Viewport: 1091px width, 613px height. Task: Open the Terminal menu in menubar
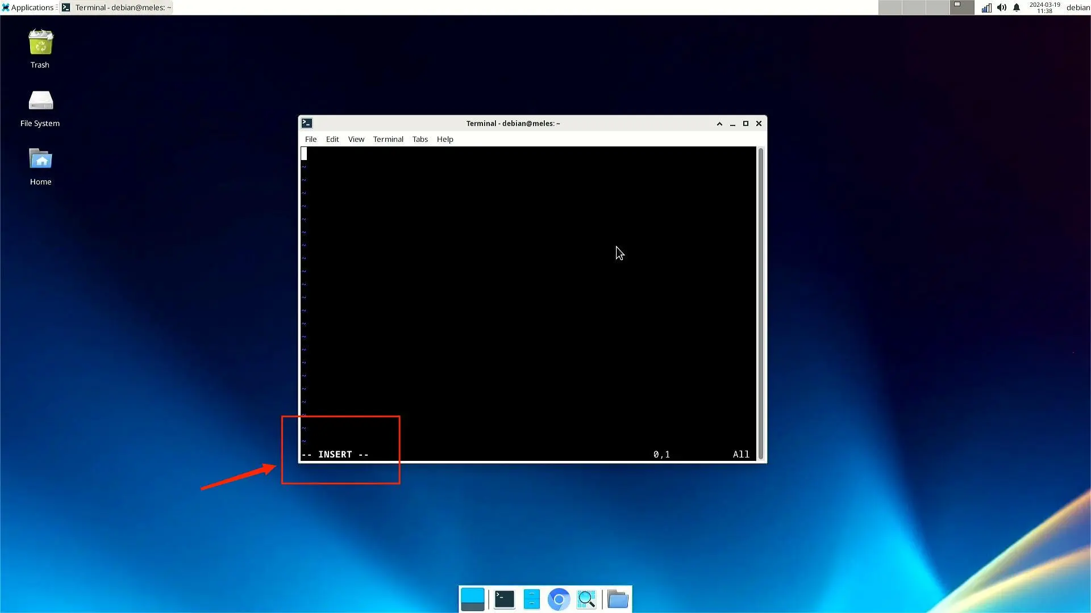(x=388, y=139)
